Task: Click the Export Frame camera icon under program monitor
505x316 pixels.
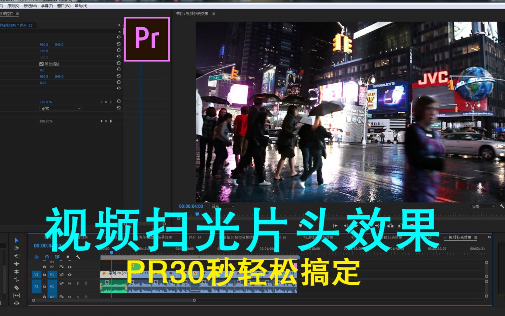Action: (411, 225)
